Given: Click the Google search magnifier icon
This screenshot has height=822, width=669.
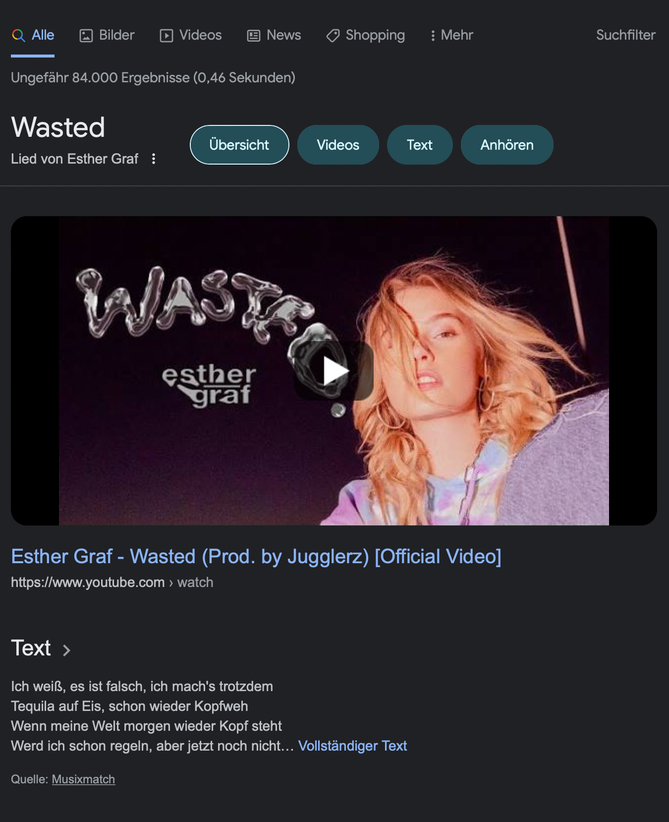Looking at the screenshot, I should (x=18, y=35).
